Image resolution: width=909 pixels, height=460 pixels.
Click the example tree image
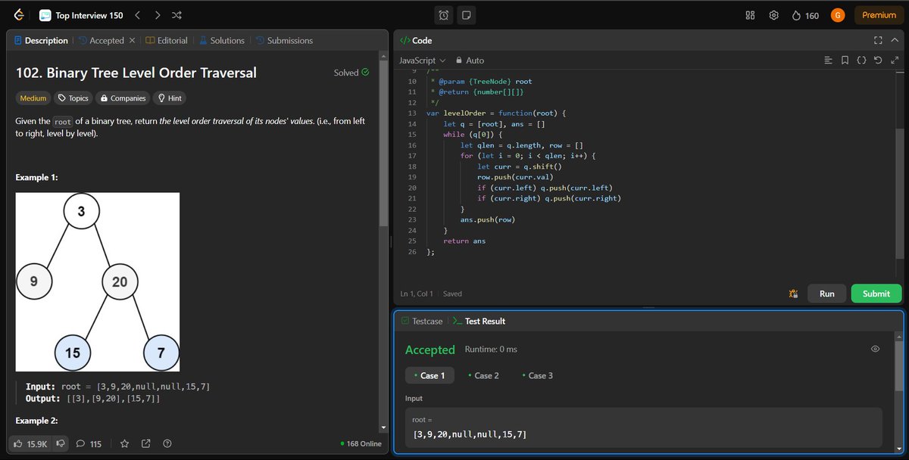coord(98,282)
